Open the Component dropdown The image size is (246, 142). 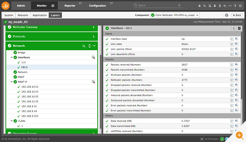[x=175, y=15]
